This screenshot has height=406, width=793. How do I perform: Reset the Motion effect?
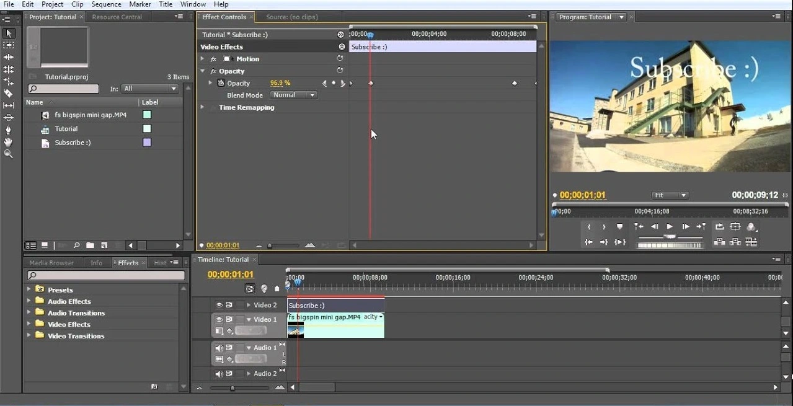point(340,58)
